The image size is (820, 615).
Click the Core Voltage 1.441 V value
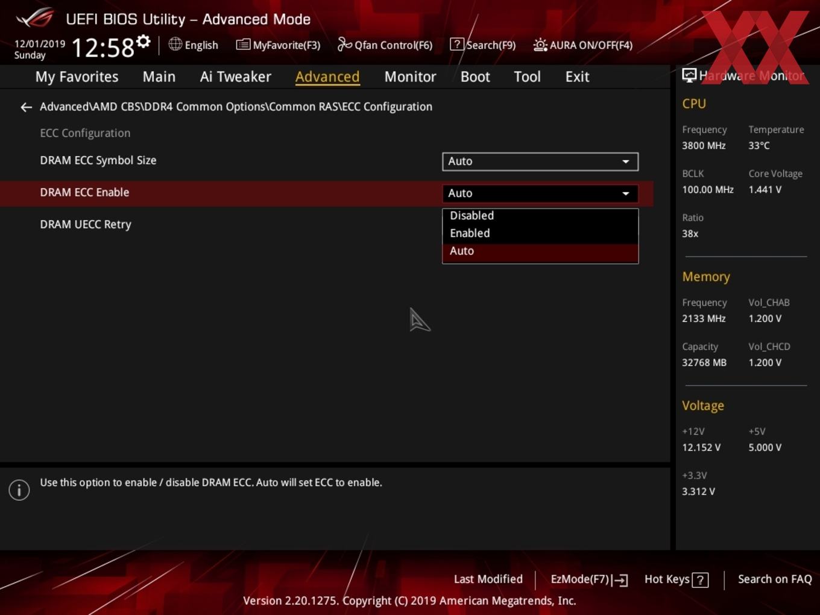765,189
